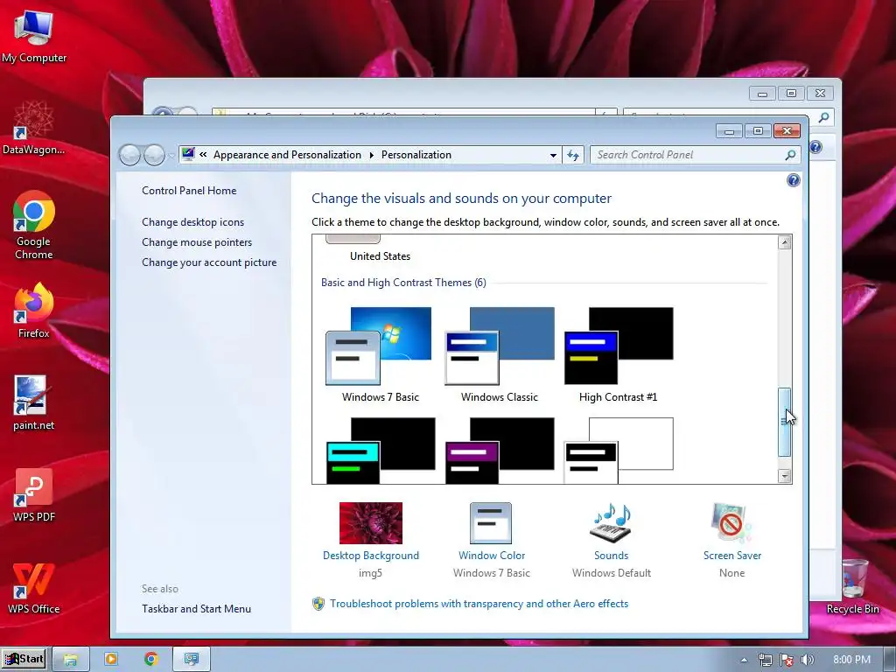This screenshot has height=672, width=896.
Task: Select the High Contrast #1 theme
Action: (619, 355)
